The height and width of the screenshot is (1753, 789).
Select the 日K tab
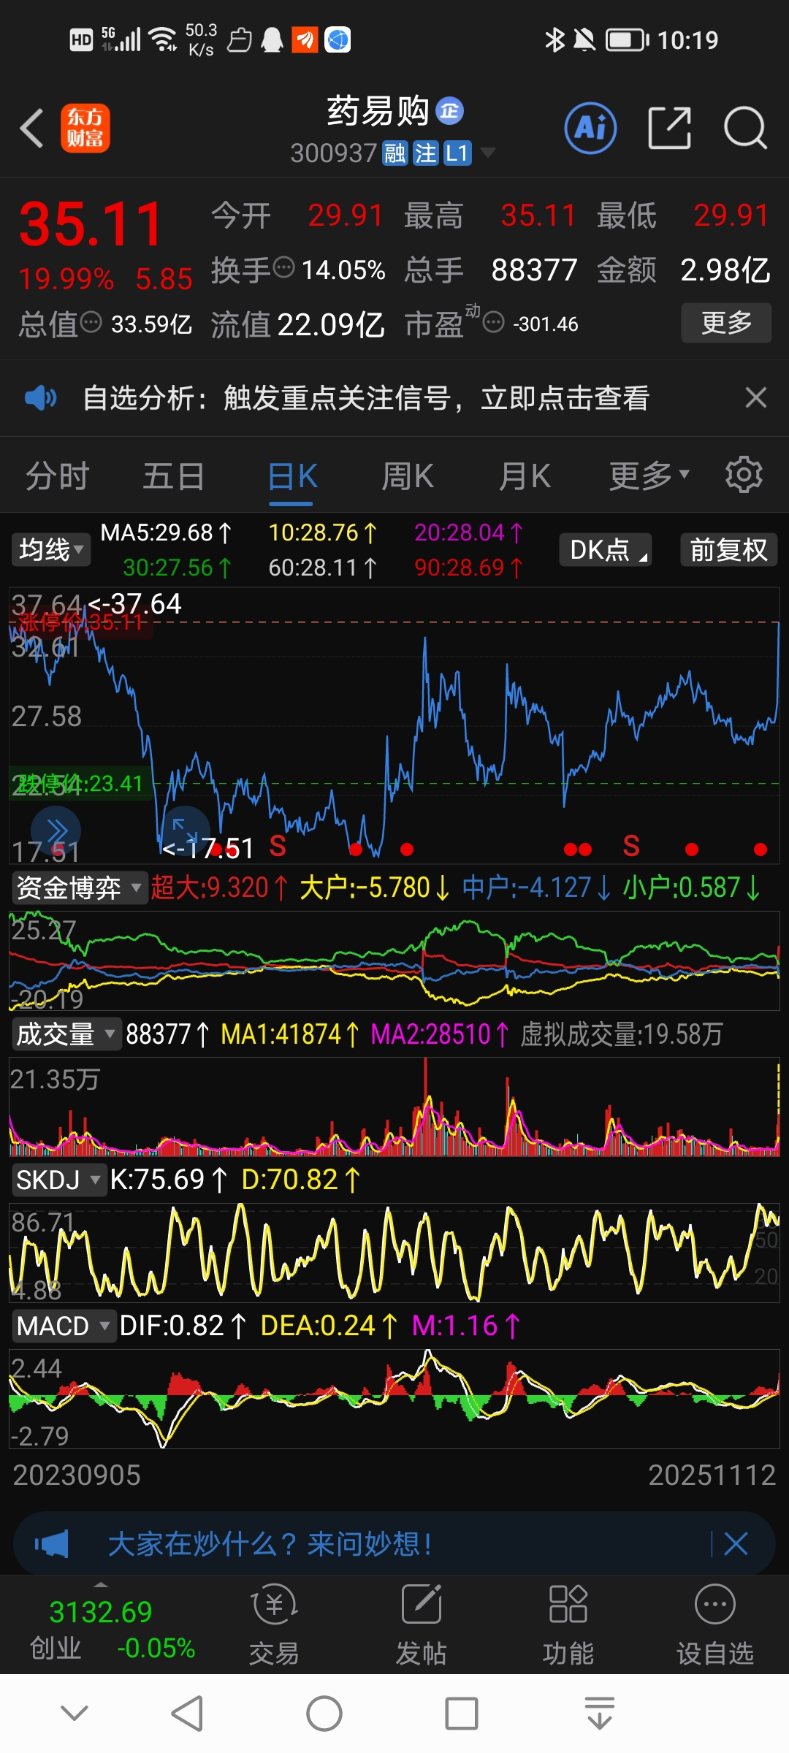[292, 476]
